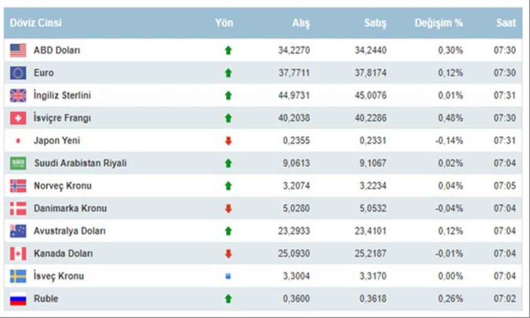
Task: Click the Saudi Arabia flag icon
Action: click(18, 164)
